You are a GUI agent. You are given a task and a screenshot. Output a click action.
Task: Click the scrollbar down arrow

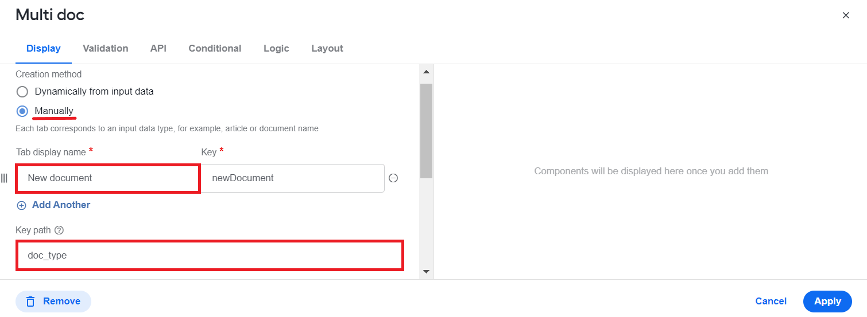426,271
